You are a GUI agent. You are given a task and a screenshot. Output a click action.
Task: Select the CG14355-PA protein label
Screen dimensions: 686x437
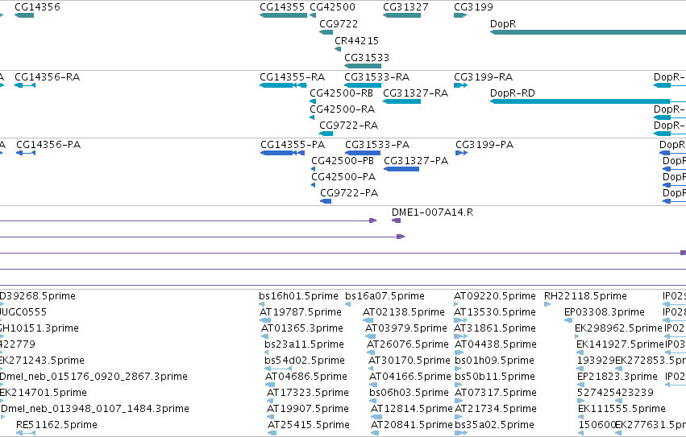pos(293,145)
